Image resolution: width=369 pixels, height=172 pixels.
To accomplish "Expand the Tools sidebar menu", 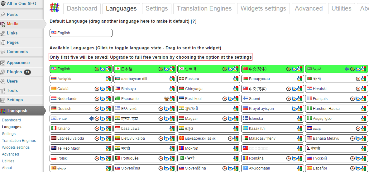I will pos(12,91).
